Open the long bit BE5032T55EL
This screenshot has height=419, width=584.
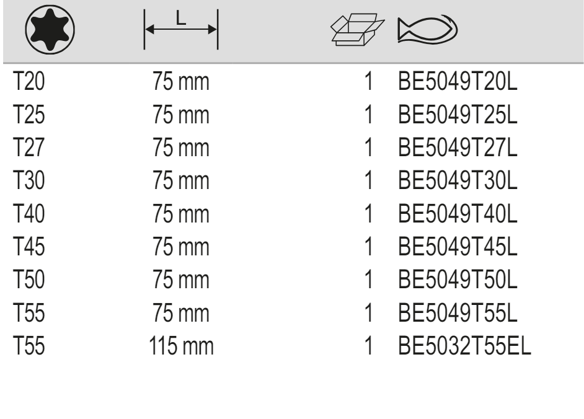465,346
